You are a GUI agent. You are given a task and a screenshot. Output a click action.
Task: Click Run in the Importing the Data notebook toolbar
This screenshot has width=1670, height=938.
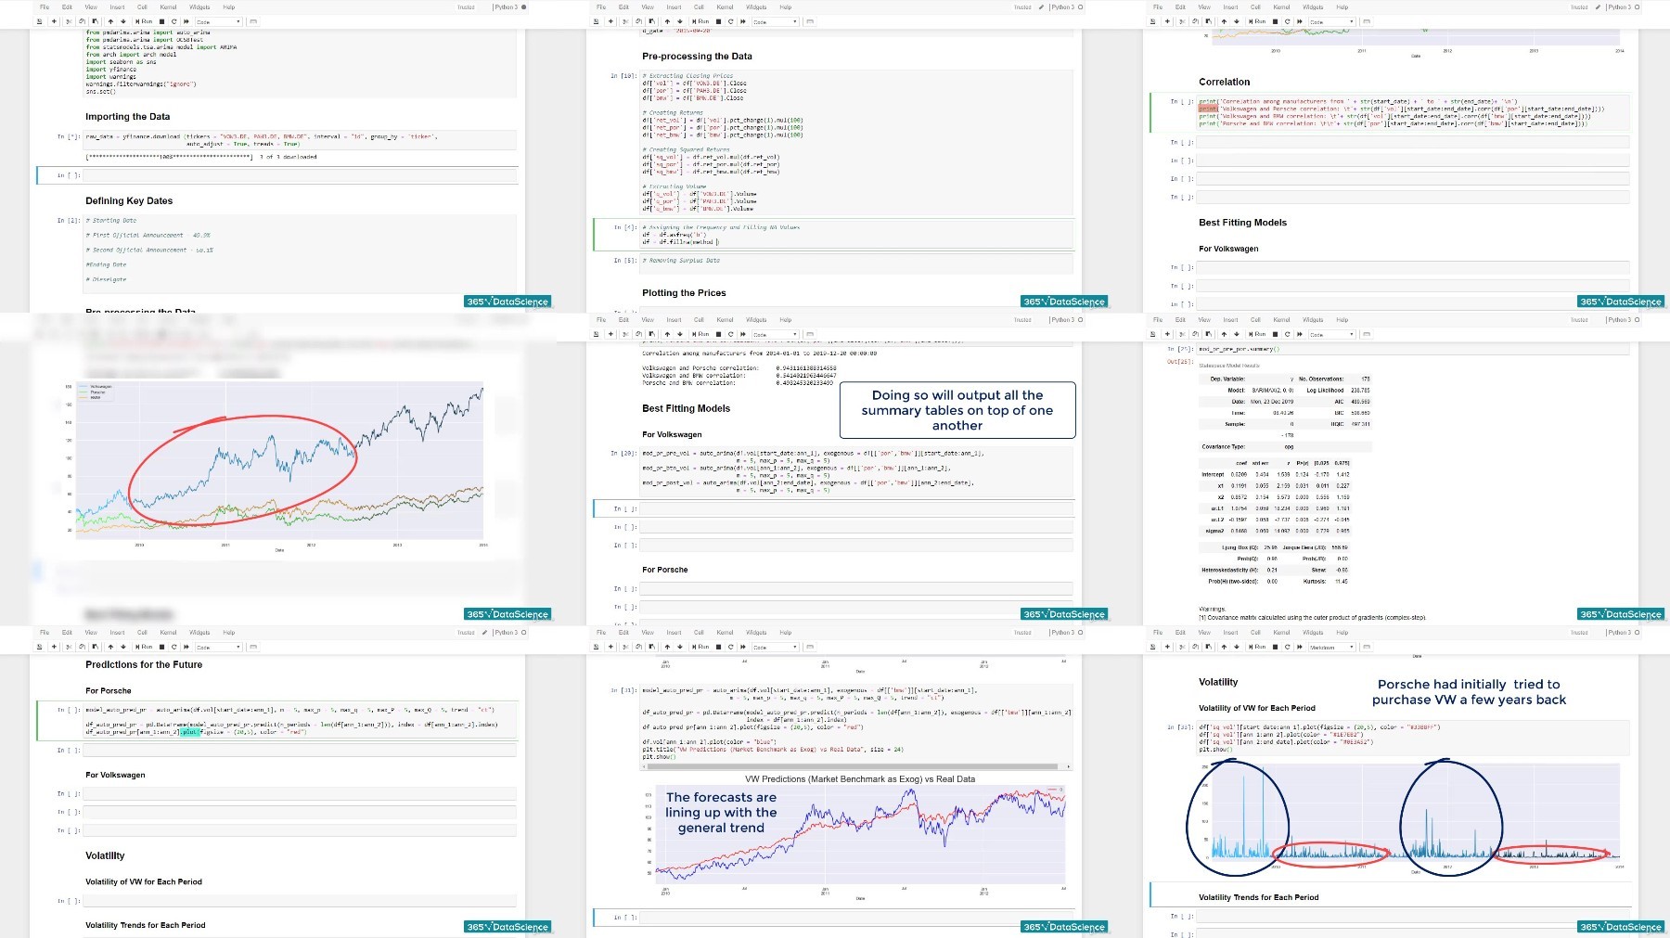pyautogui.click(x=144, y=21)
